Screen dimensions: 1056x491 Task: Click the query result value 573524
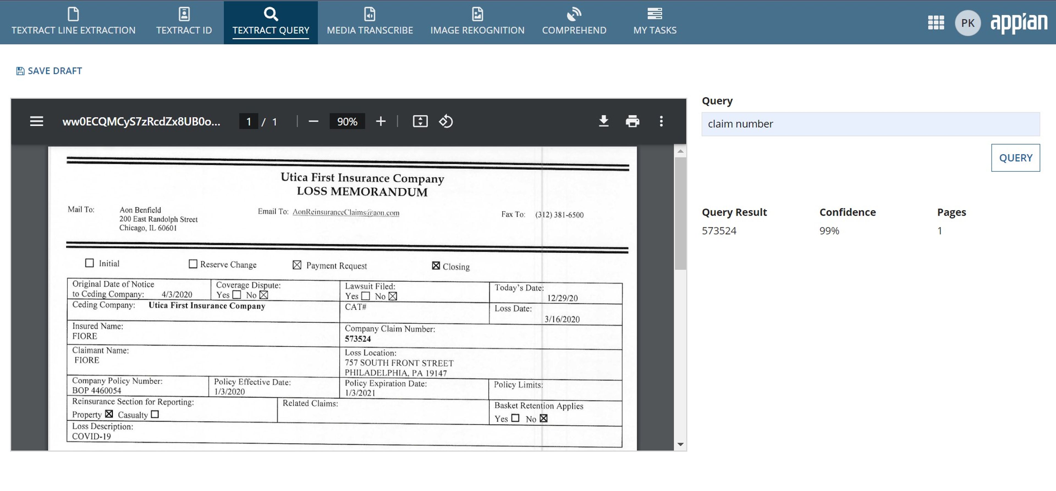click(719, 231)
